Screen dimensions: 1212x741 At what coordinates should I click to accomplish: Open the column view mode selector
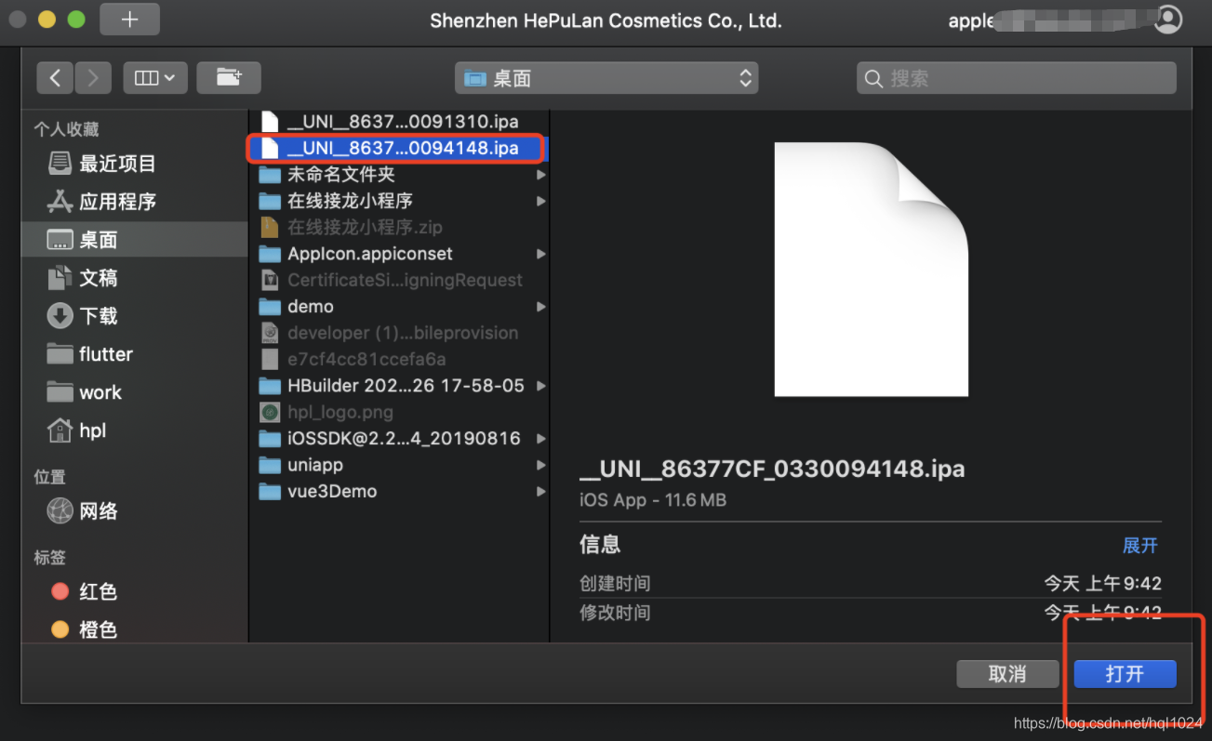[x=155, y=78]
